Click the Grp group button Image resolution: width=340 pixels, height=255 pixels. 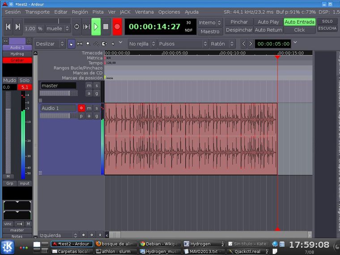click(x=9, y=183)
